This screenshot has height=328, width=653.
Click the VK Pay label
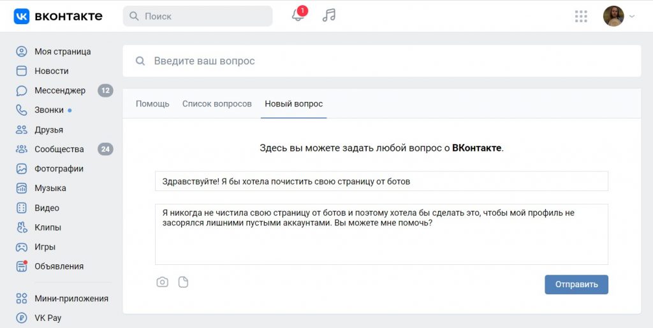(x=48, y=318)
